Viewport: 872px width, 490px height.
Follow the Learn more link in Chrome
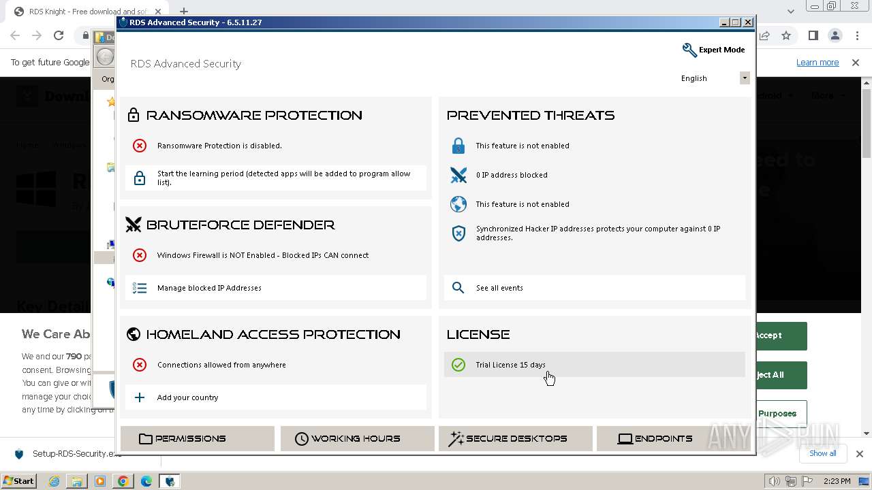click(x=817, y=63)
